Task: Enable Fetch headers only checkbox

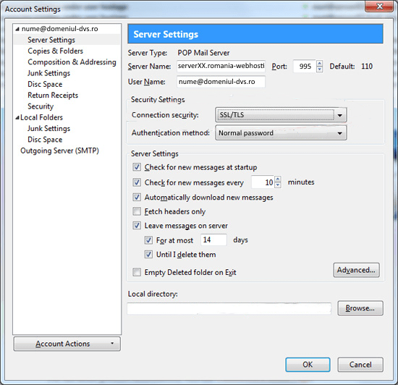Action: (x=137, y=211)
